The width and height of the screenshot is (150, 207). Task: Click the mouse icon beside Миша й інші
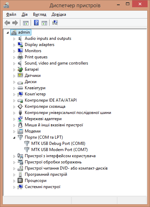click(x=20, y=125)
